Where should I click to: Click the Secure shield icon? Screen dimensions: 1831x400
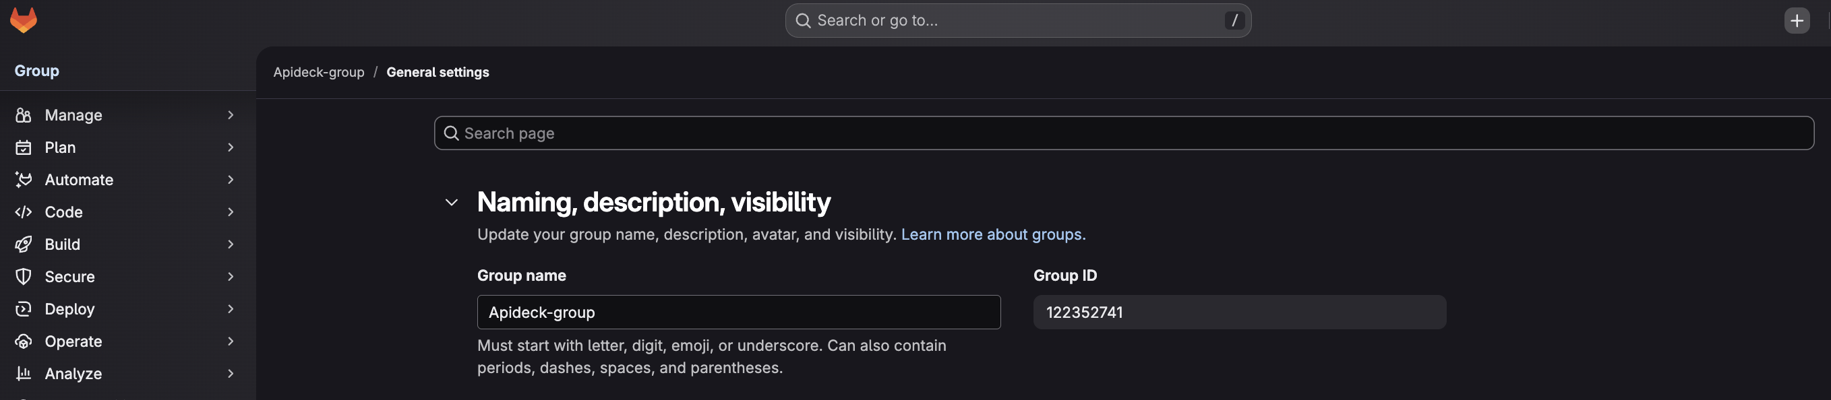tap(24, 276)
